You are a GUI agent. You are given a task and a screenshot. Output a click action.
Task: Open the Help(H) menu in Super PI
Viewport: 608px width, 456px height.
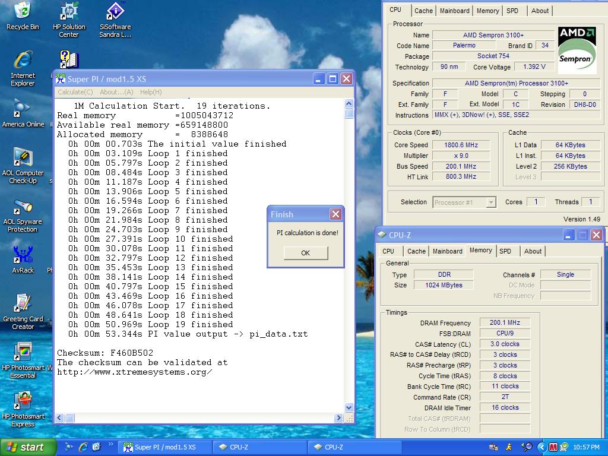[151, 92]
